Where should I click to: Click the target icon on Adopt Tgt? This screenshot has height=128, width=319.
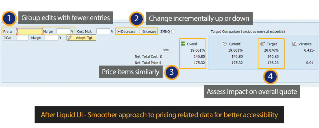69,38
